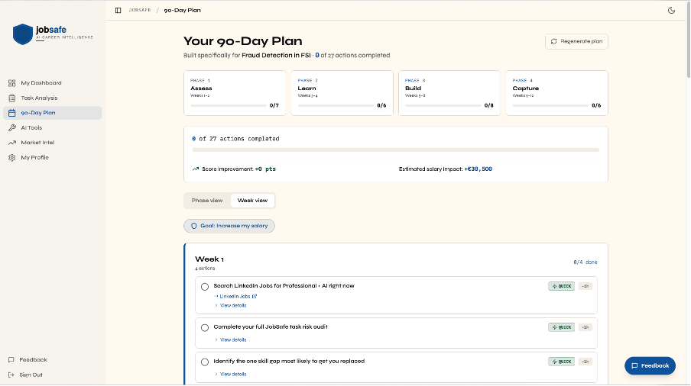This screenshot has height=386, width=691.
Task: Mark LinkedIn Jobs search action complete
Action: tap(205, 287)
